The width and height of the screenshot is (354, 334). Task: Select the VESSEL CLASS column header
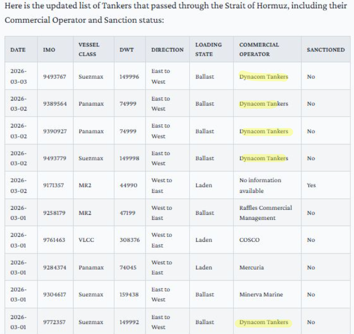click(89, 49)
